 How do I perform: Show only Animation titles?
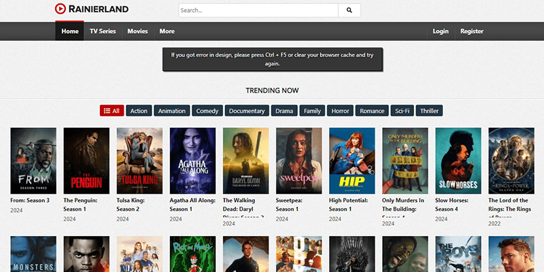click(171, 111)
